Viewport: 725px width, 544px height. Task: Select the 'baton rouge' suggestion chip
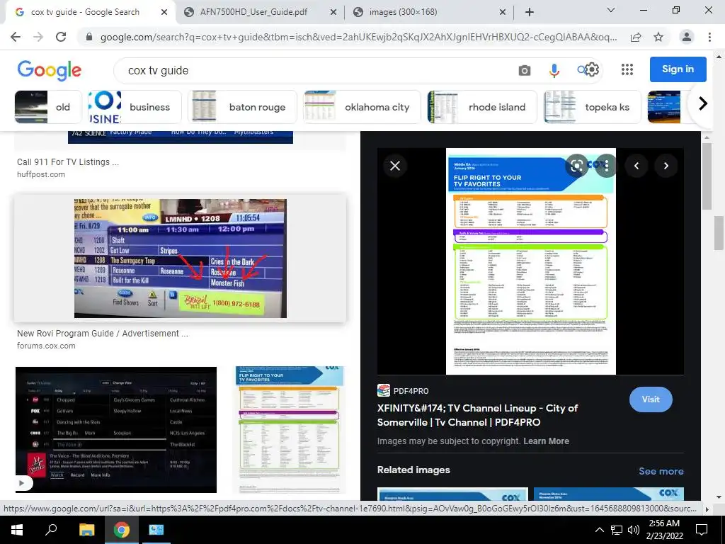242,107
